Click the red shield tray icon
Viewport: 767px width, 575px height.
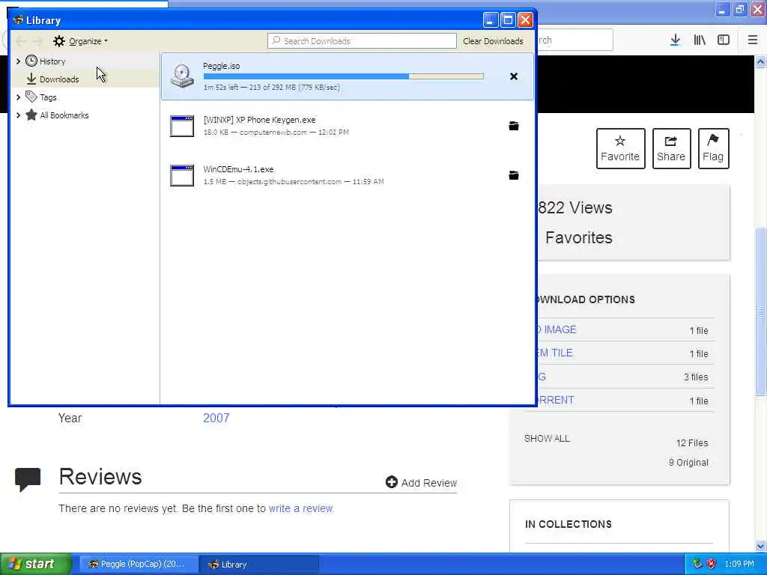coord(712,564)
